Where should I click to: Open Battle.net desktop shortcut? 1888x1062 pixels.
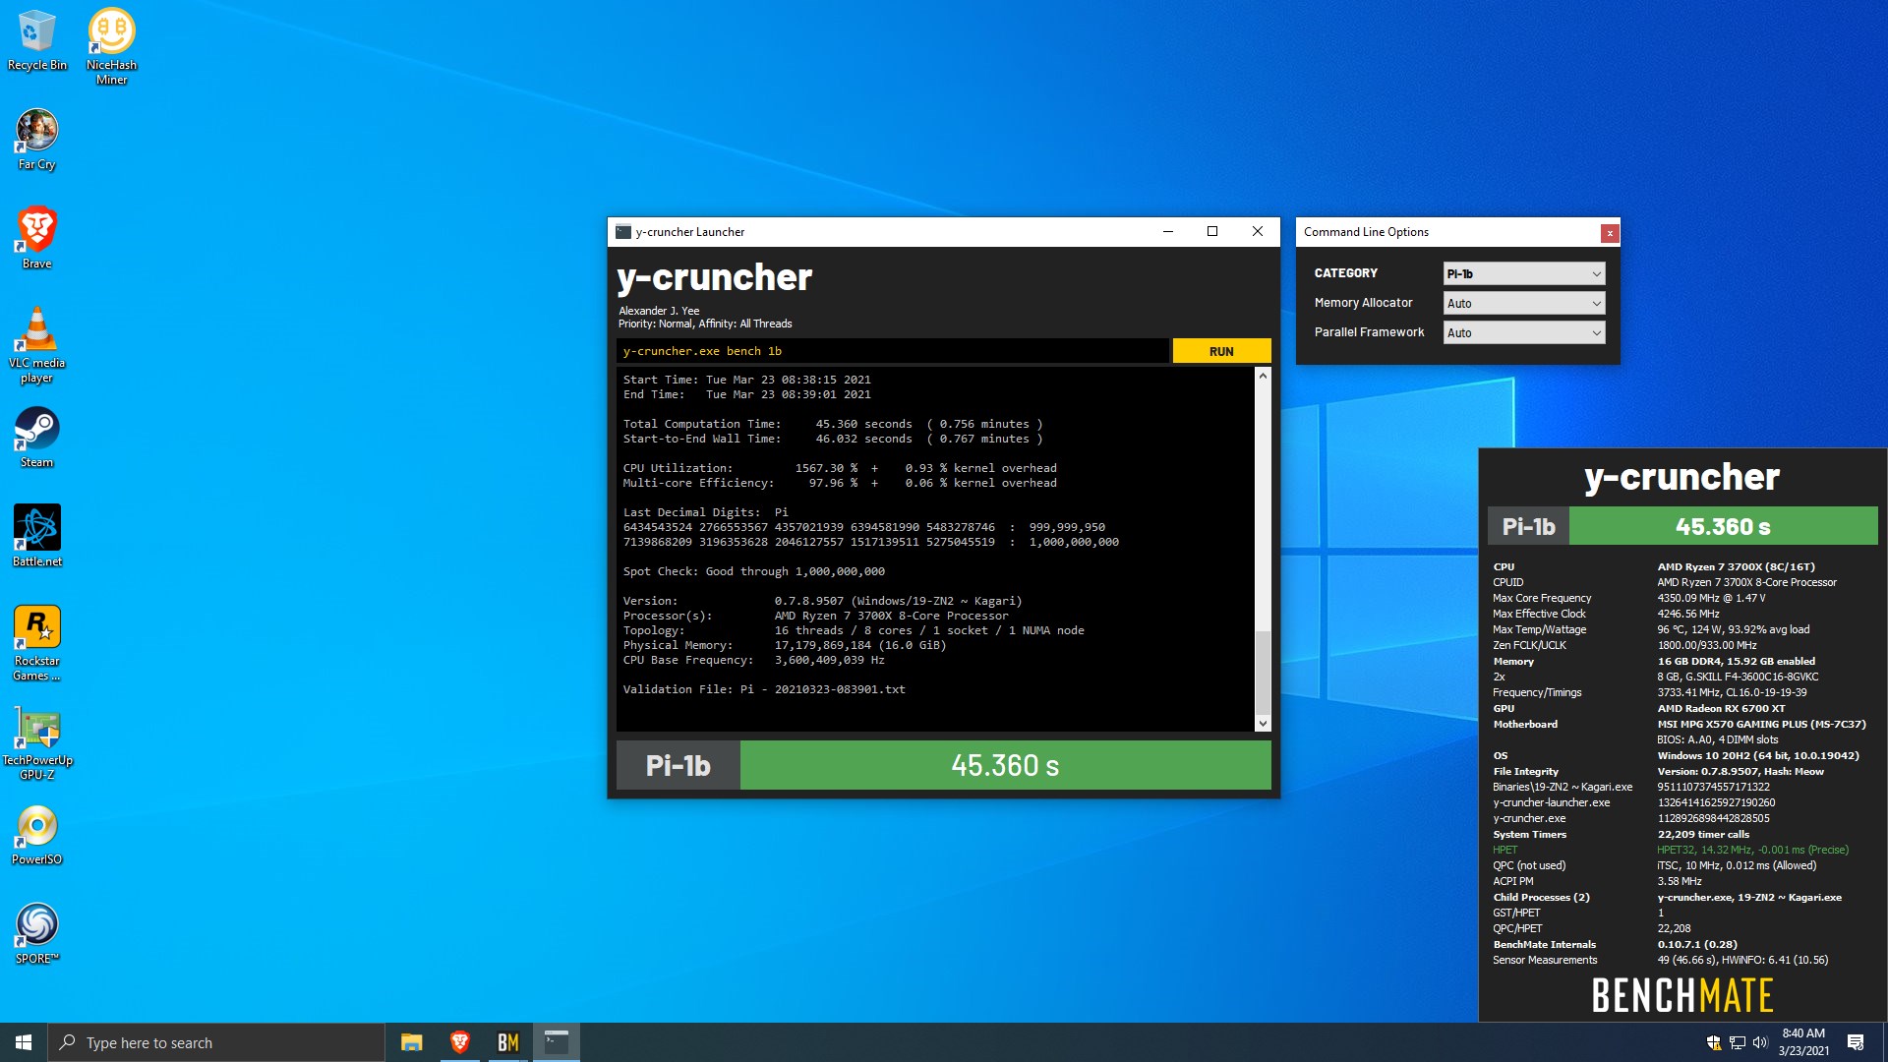(36, 536)
